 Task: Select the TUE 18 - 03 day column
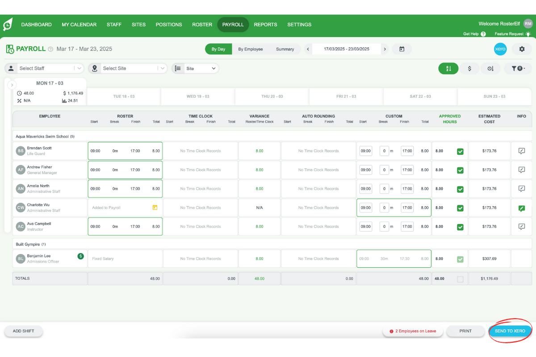pyautogui.click(x=123, y=96)
